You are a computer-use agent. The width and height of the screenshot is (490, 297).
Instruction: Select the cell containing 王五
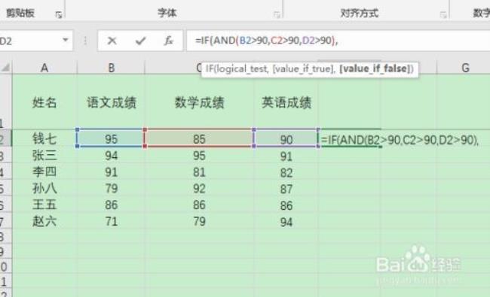pos(44,205)
